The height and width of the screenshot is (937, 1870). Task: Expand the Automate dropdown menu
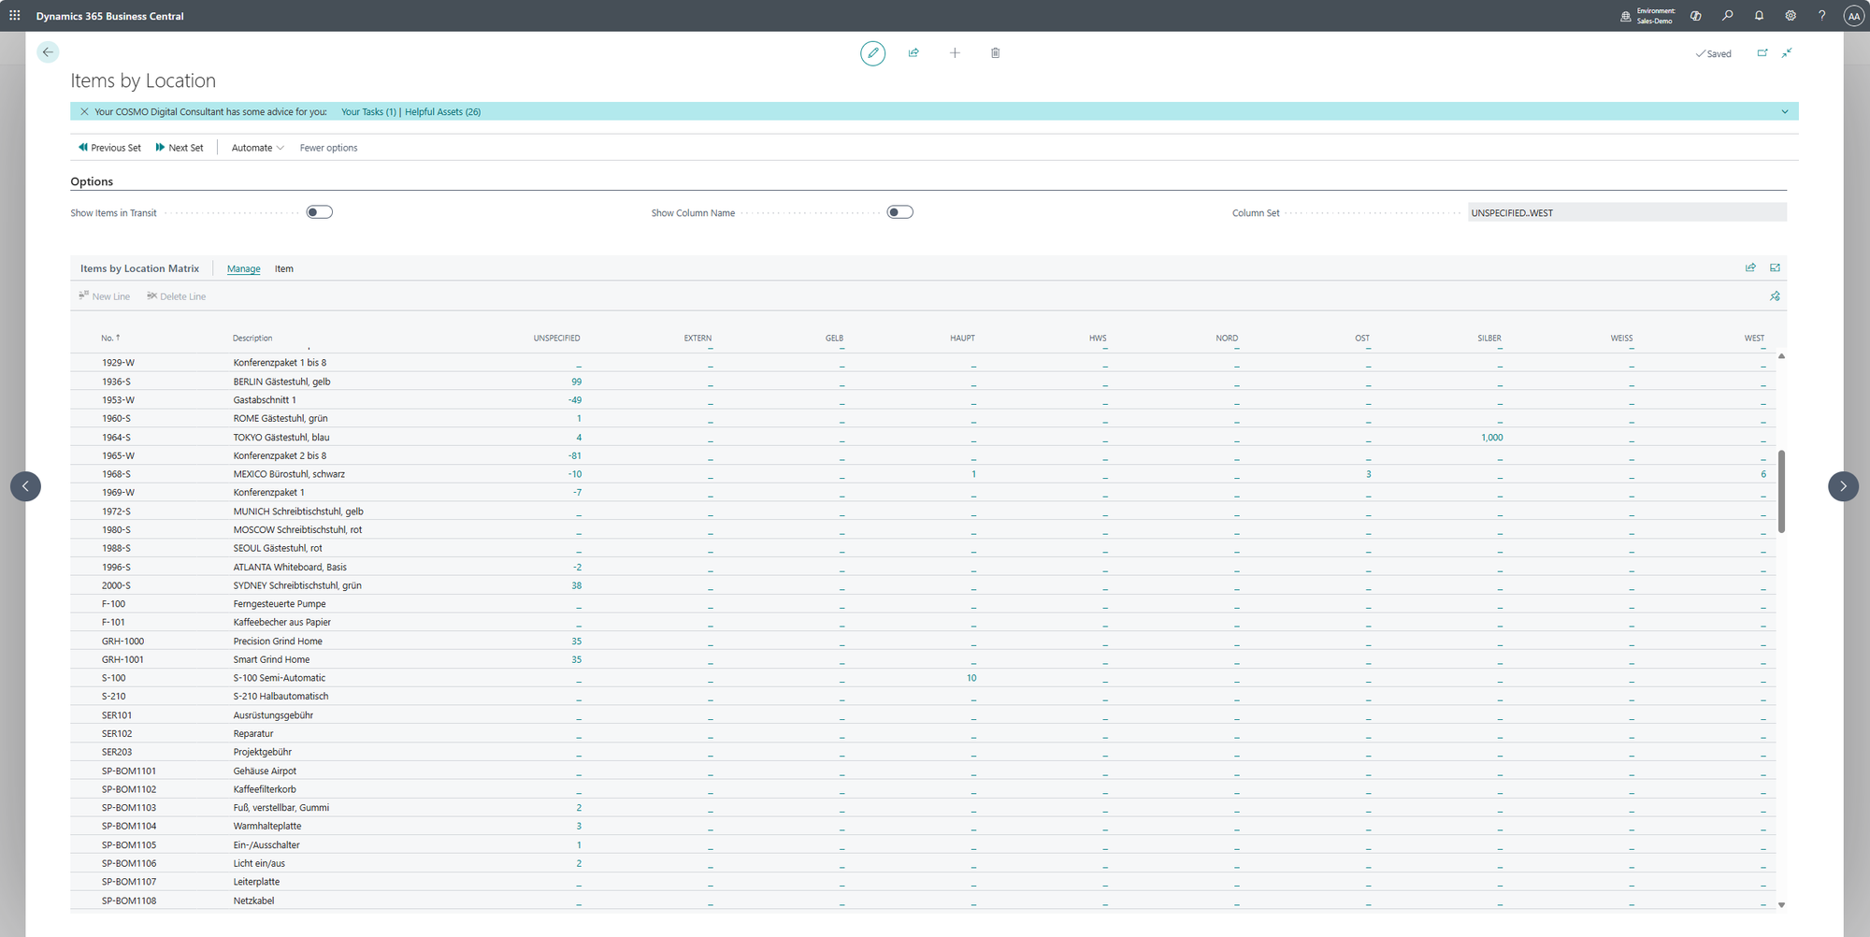point(257,148)
